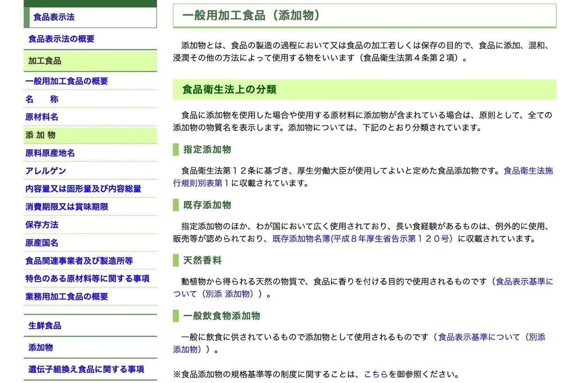566x383 pixels.
Task: Navigate to 原料原産地名 page
Action: pos(50,153)
